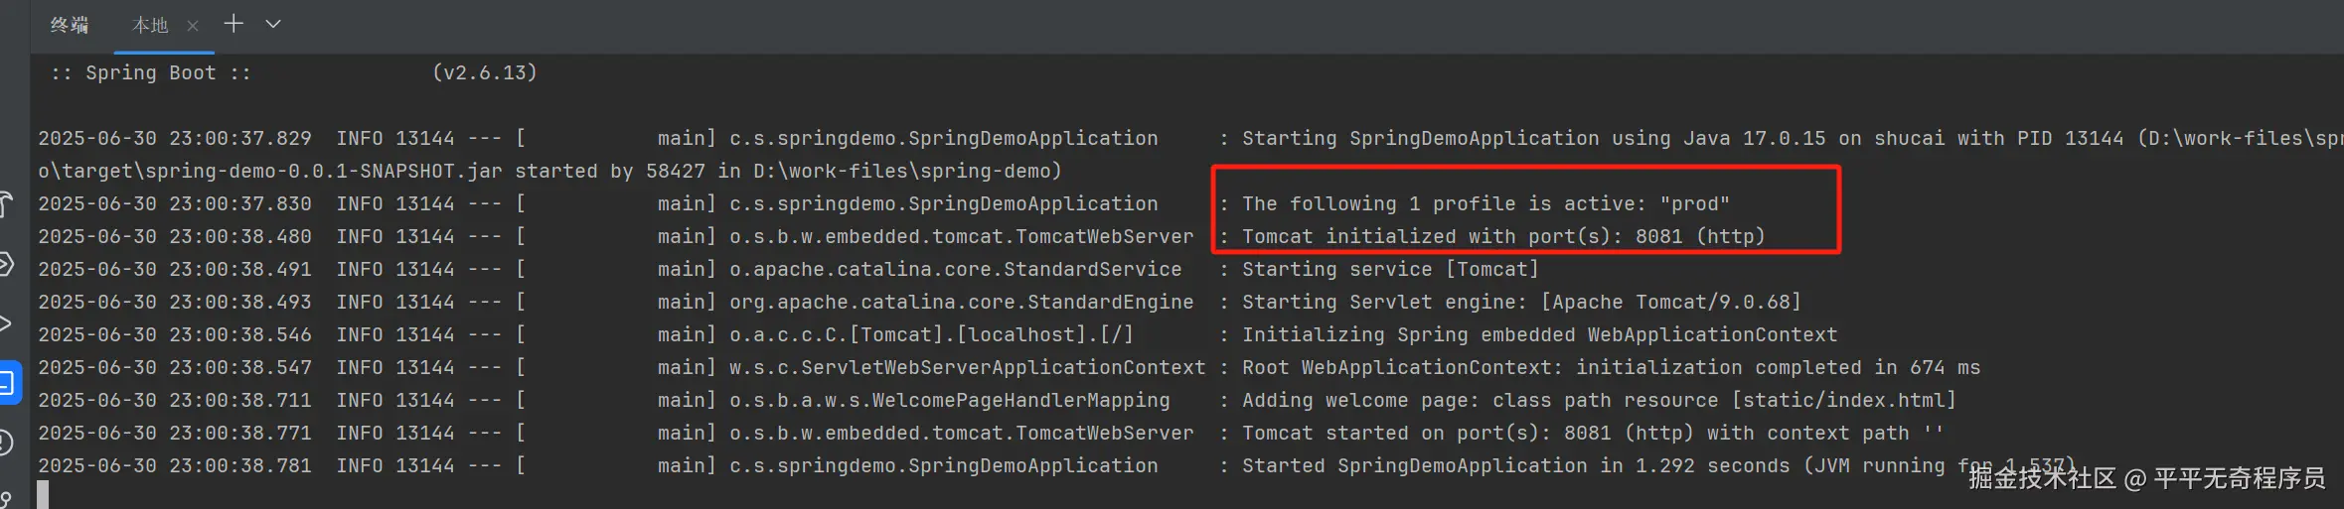Click the Tomcat initialized port 8081 message
Screen dimensions: 2344x509
point(1503,236)
